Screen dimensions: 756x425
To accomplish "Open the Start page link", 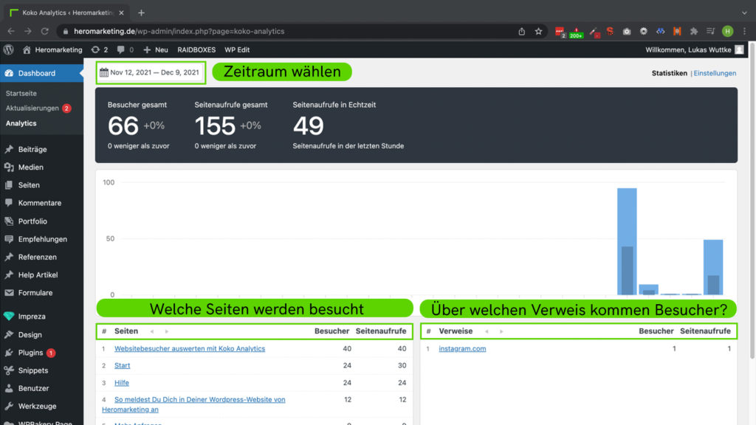I will click(x=122, y=365).
